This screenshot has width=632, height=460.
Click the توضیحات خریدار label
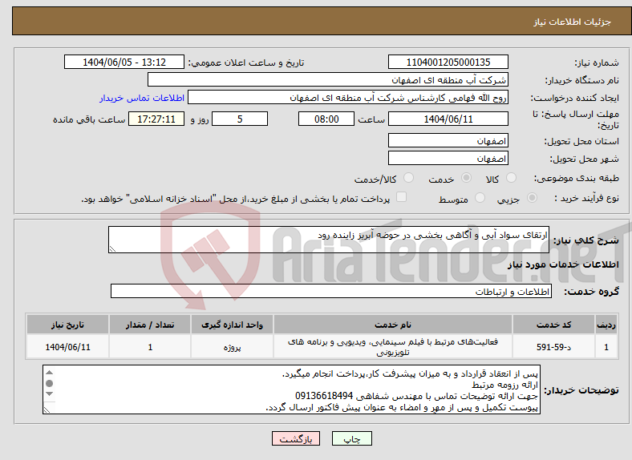point(581,390)
